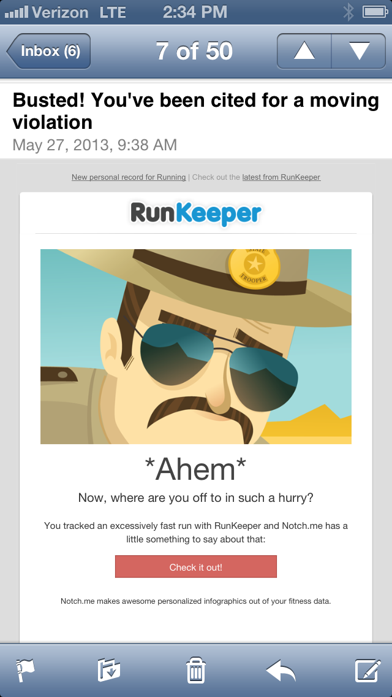Open New personal record for Running link
The image size is (392, 697).
click(129, 177)
